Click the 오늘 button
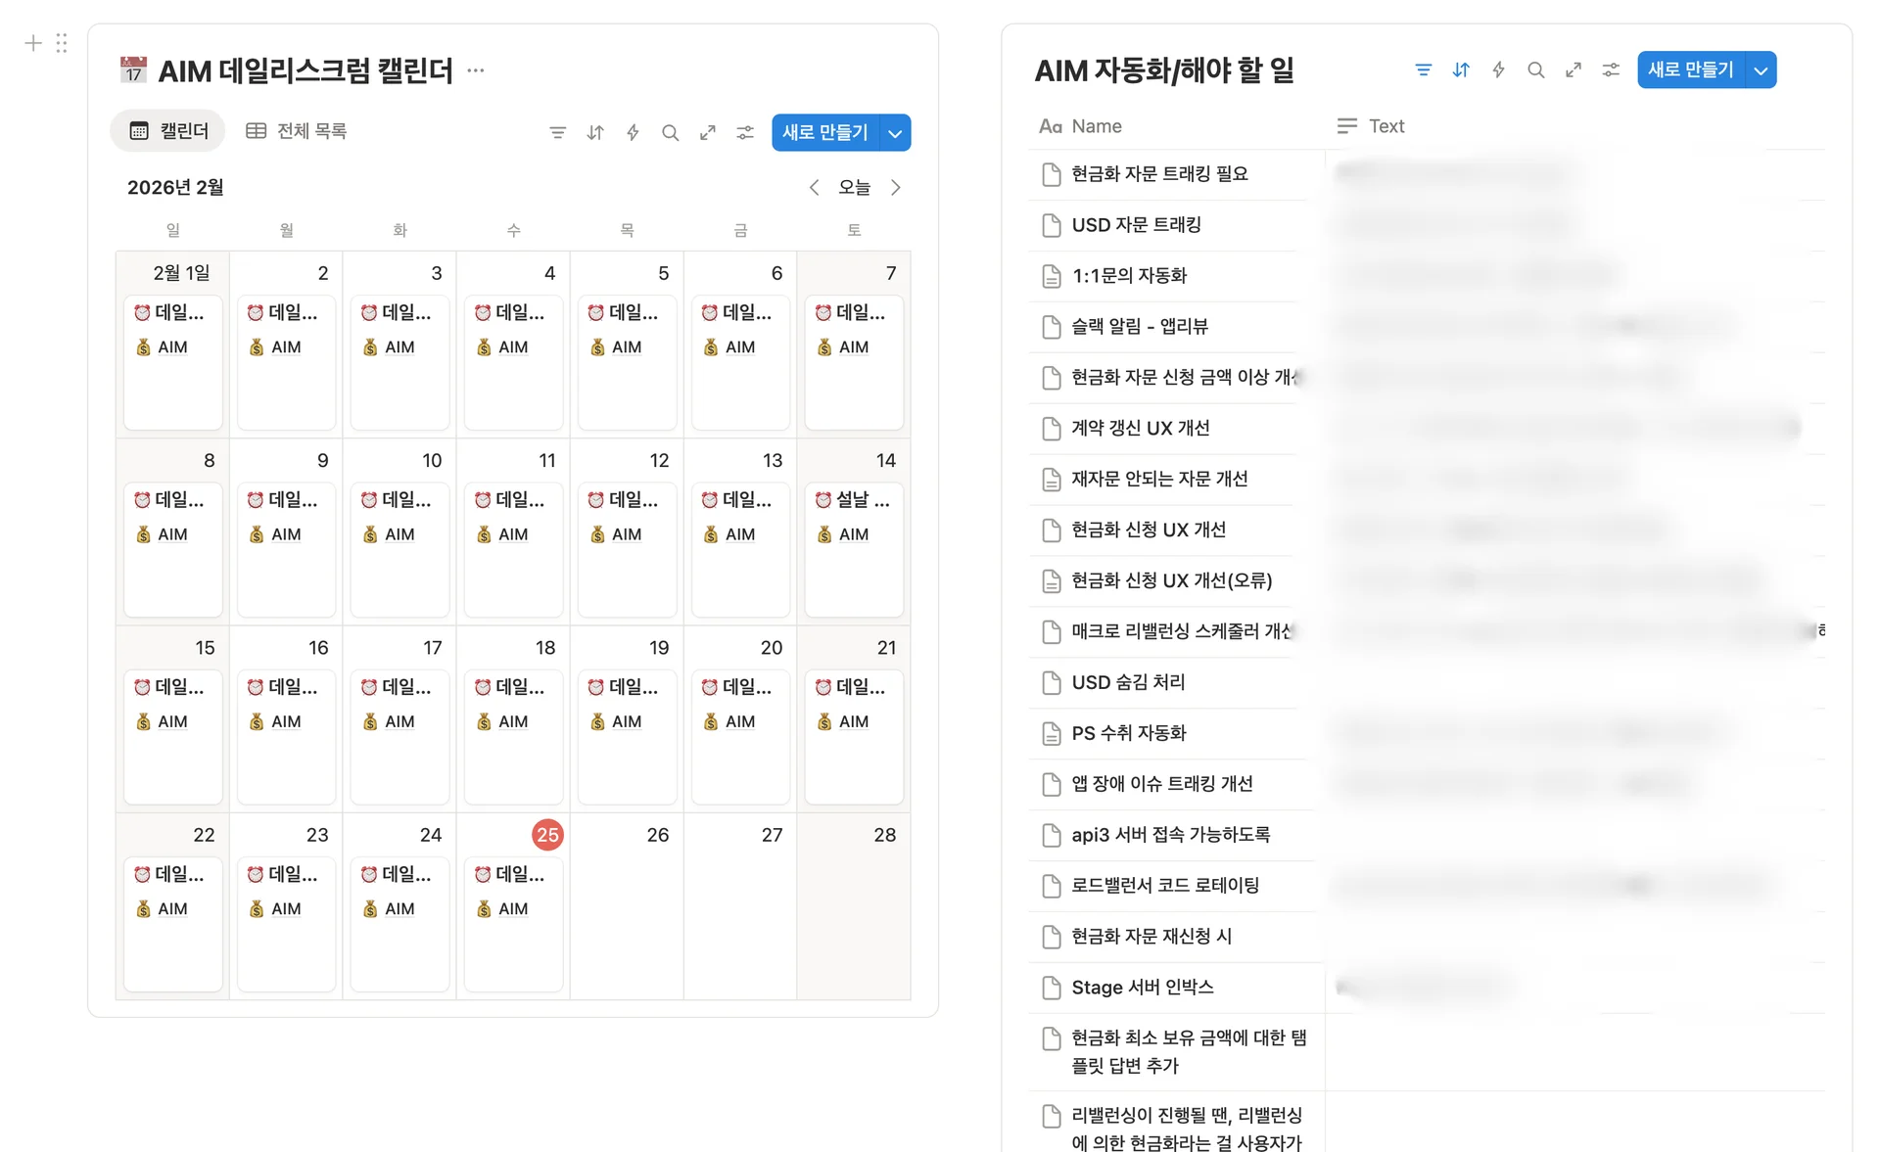 point(854,188)
